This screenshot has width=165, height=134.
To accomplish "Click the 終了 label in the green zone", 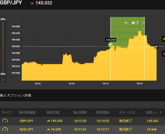I will (135, 23).
